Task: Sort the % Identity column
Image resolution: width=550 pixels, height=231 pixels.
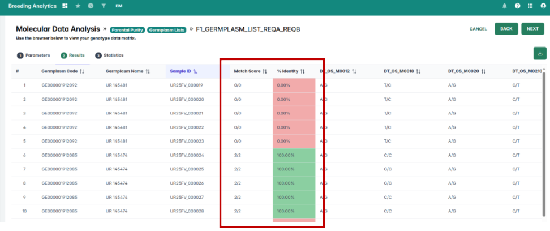Action: click(x=303, y=71)
